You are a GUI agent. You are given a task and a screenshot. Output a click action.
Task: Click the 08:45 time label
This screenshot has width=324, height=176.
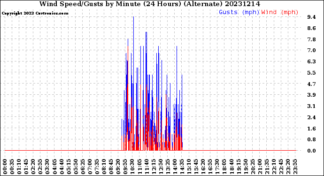[x=111, y=167]
